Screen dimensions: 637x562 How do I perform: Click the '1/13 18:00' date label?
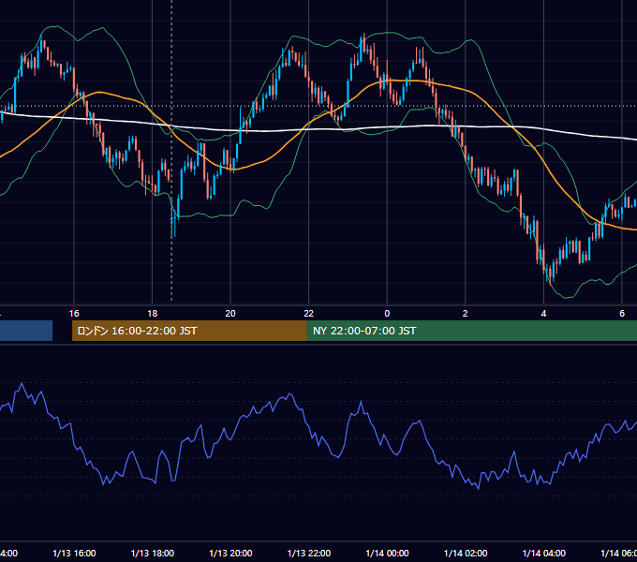[153, 553]
